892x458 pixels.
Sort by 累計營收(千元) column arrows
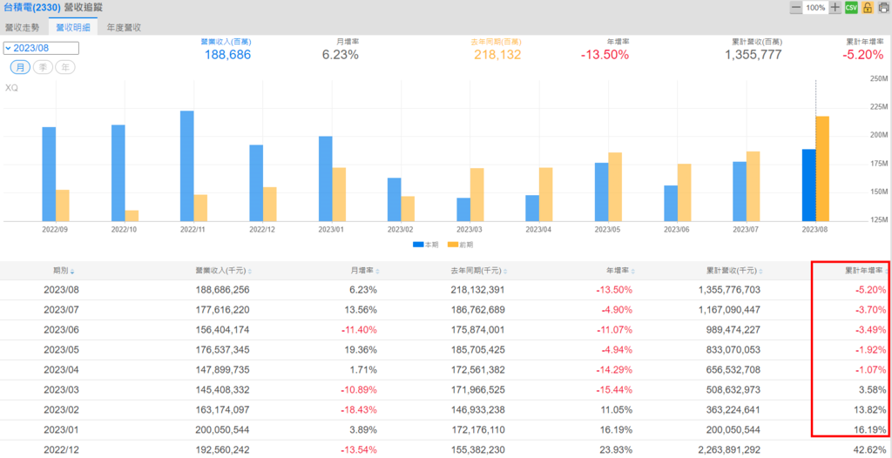[760, 272]
